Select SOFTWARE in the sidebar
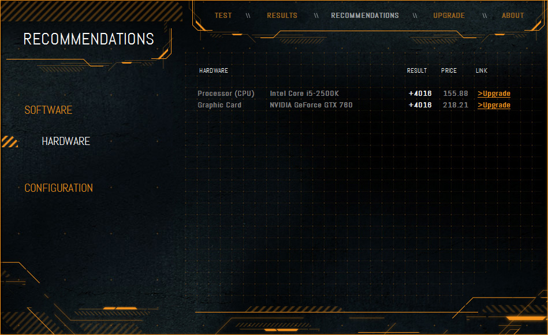This screenshot has width=548, height=335. pos(49,110)
